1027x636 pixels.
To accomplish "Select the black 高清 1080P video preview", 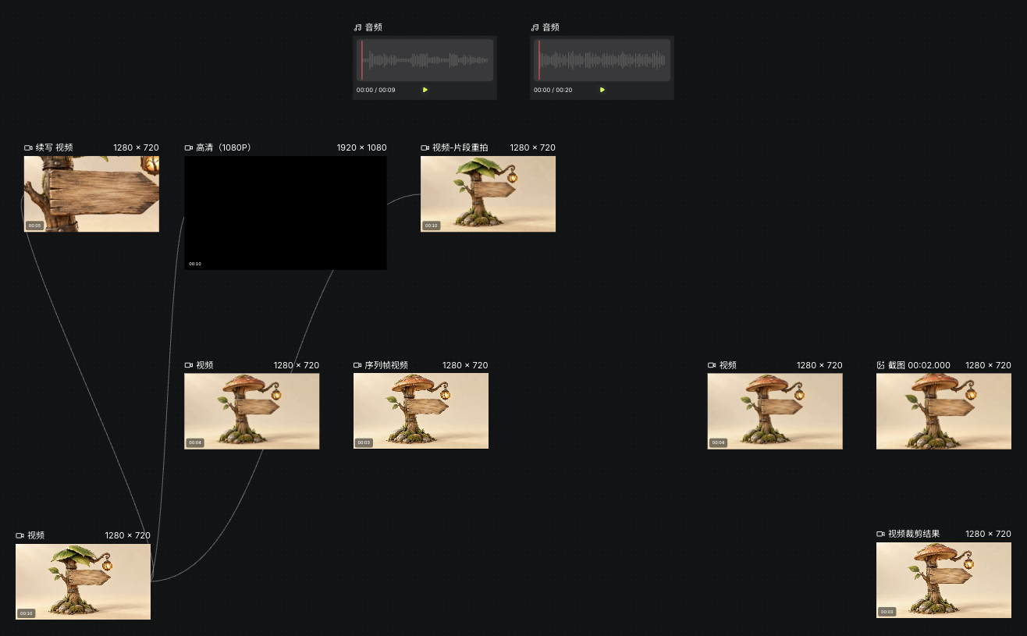I will (x=286, y=213).
